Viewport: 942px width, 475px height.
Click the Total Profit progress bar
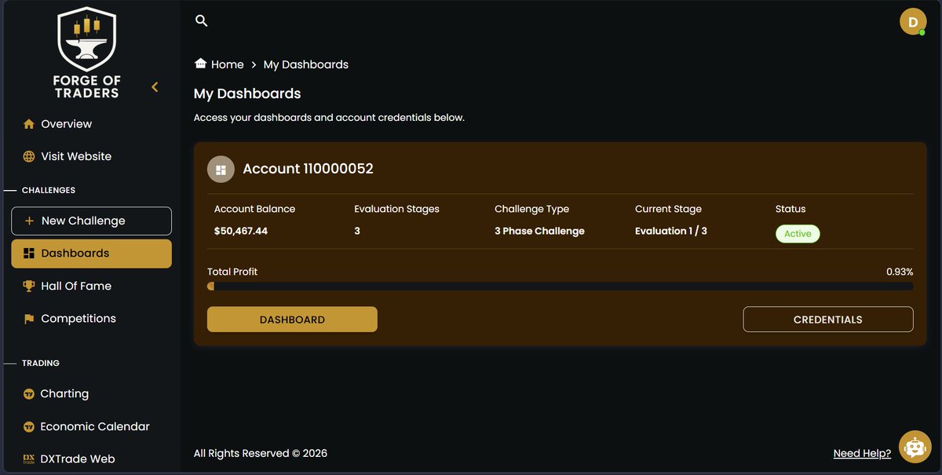(560, 287)
